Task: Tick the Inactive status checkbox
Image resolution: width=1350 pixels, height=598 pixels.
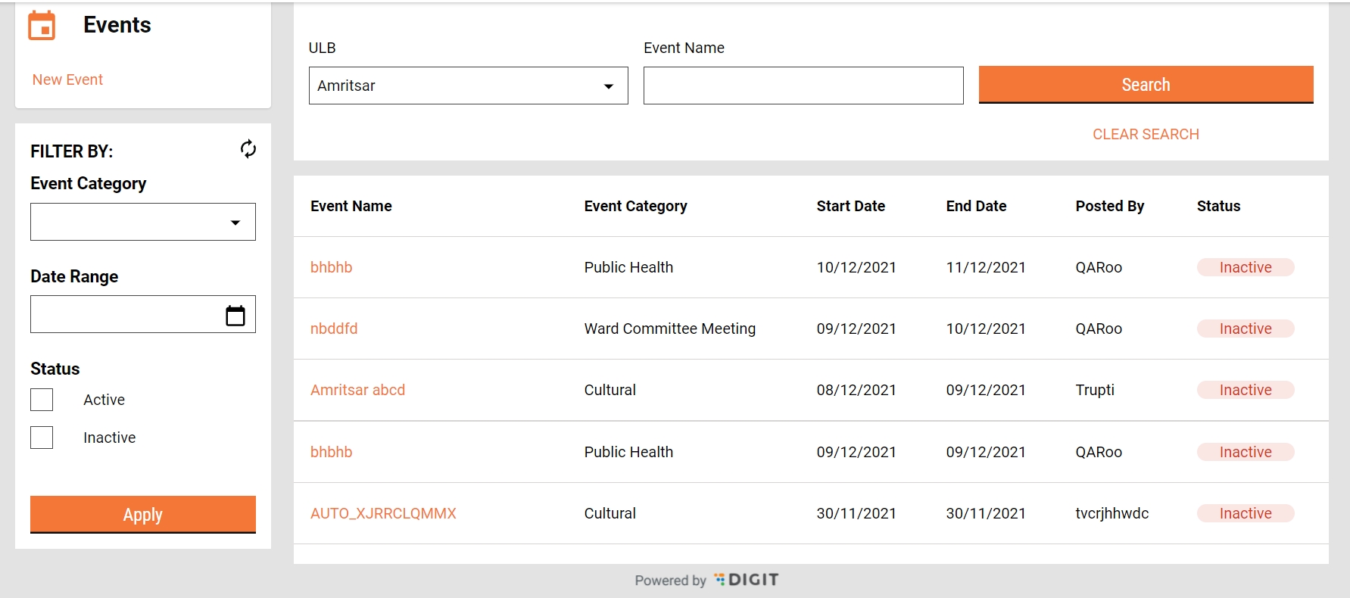Action: [42, 438]
